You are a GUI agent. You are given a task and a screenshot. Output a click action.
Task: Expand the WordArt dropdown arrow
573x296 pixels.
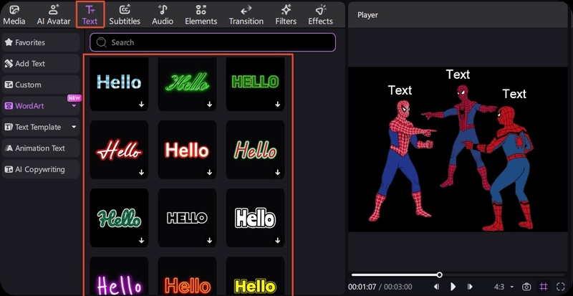pos(74,106)
